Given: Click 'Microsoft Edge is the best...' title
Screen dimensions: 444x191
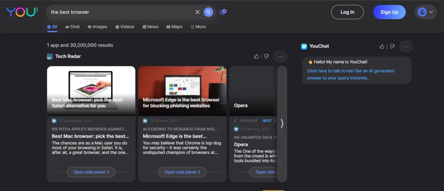Looking at the screenshot, I should pos(175,136).
